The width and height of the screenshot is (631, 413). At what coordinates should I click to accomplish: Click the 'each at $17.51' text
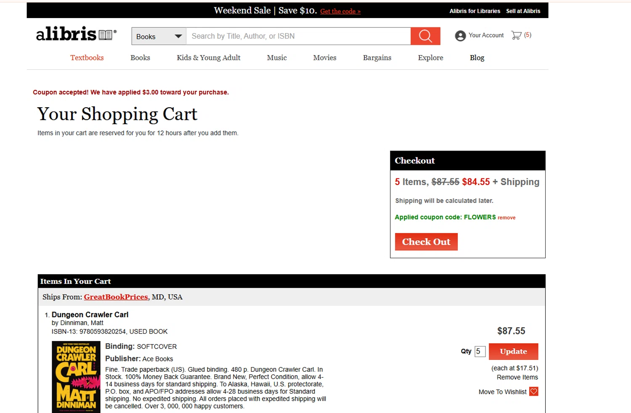(515, 368)
